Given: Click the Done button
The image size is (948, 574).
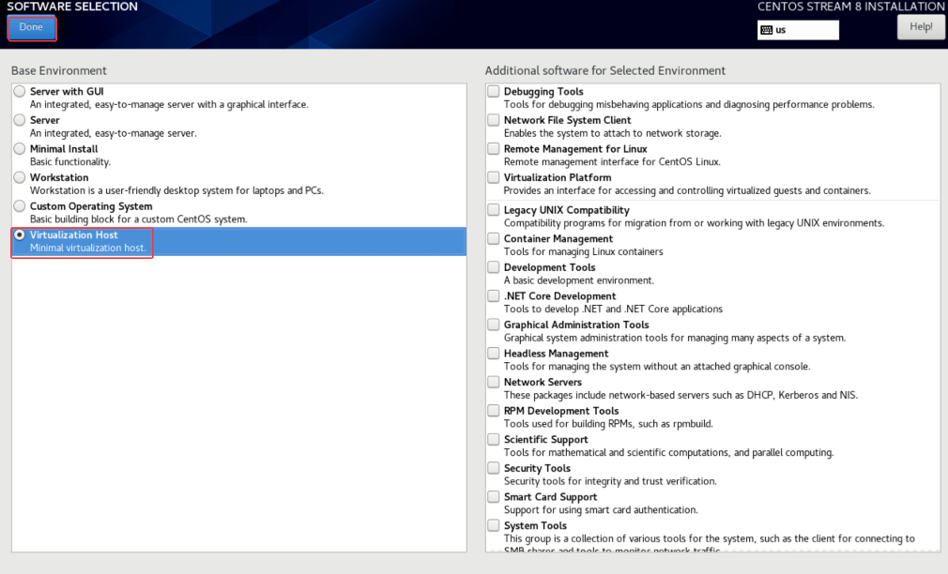Looking at the screenshot, I should [31, 28].
